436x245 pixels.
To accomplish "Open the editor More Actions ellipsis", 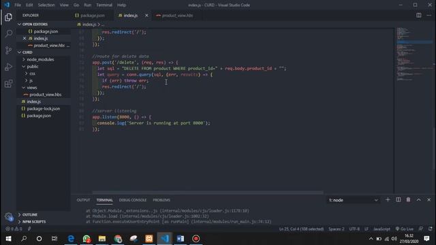I will coord(429,15).
